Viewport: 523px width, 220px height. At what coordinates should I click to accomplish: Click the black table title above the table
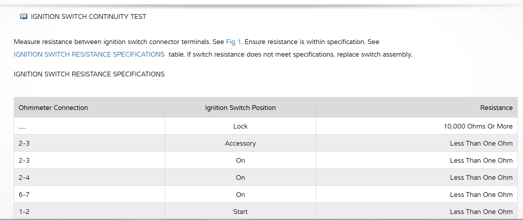(89, 74)
